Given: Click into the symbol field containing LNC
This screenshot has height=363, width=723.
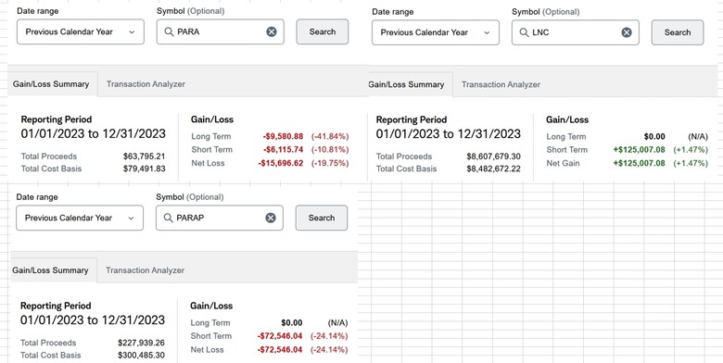Looking at the screenshot, I should point(576,32).
